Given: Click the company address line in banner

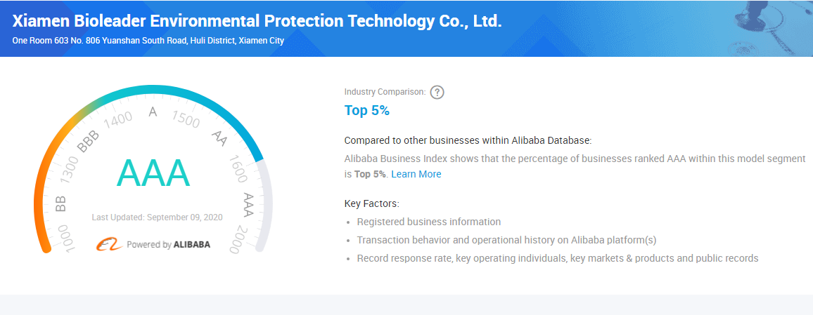Looking at the screenshot, I should click(x=148, y=41).
